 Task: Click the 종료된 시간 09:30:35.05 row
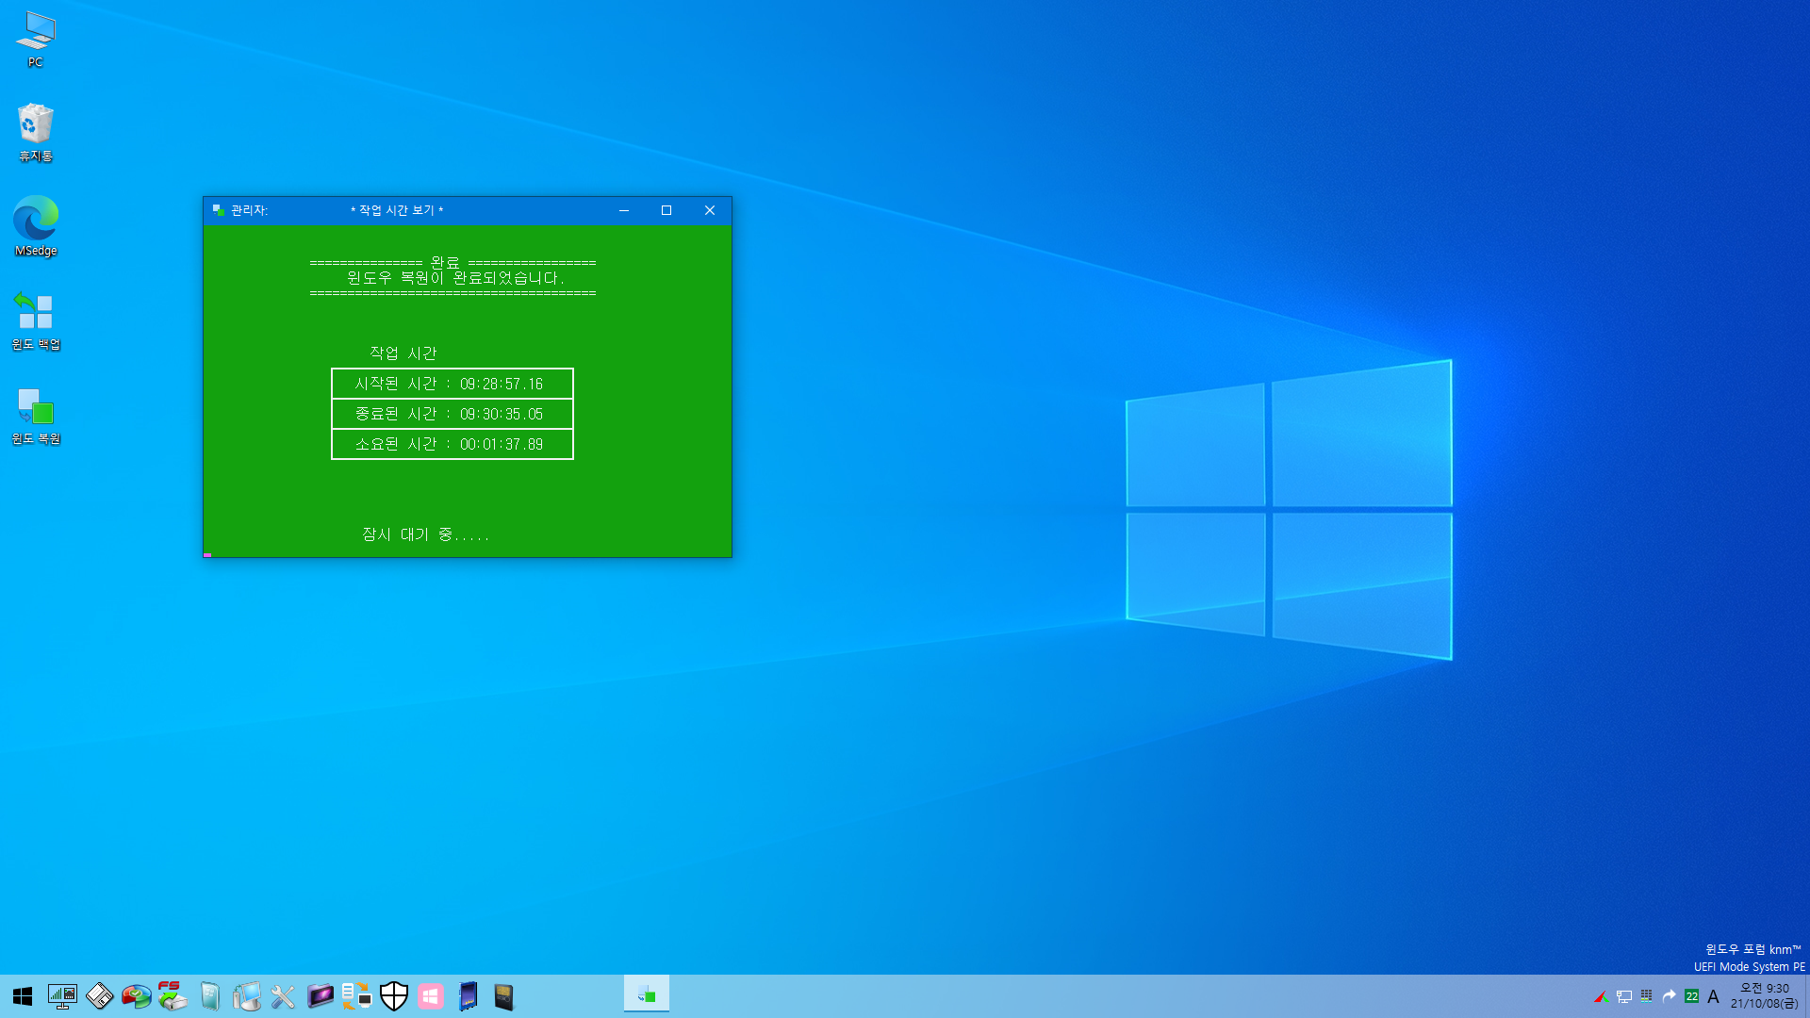452,414
